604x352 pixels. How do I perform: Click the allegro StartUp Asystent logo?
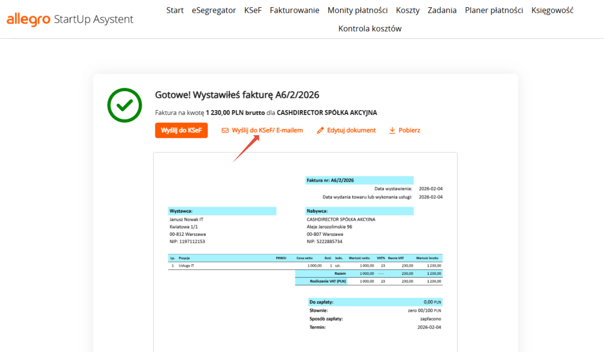(70, 19)
